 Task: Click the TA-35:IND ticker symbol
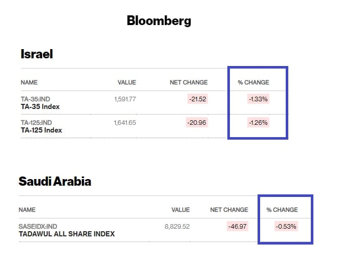point(36,99)
